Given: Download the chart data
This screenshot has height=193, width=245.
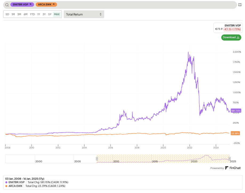Looking at the screenshot, I should (x=231, y=37).
